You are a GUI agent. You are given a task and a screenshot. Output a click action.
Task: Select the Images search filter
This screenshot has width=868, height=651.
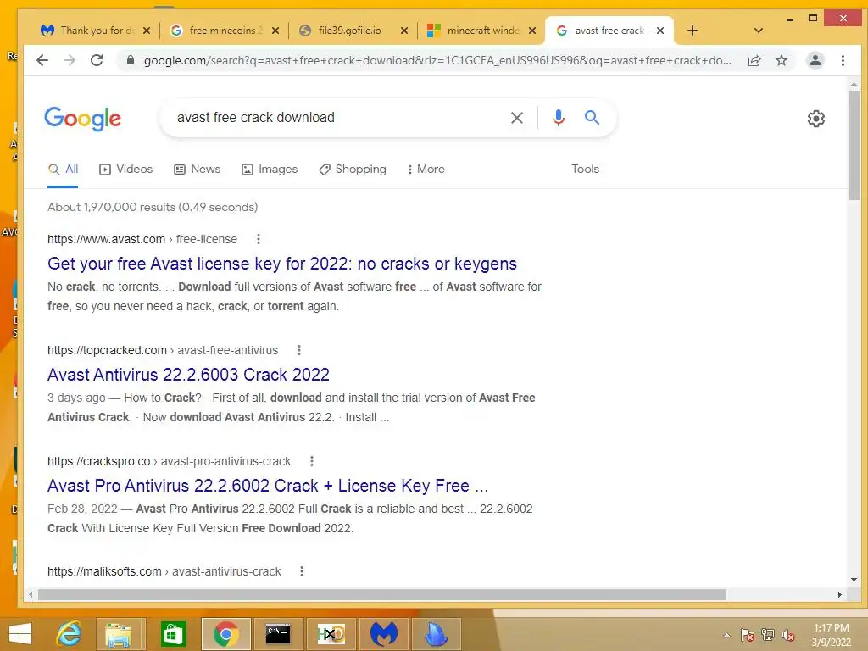tap(270, 169)
